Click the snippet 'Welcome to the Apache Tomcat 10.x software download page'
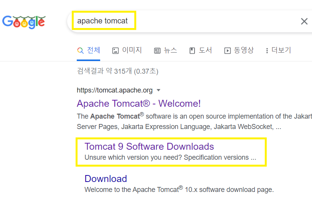 point(179,189)
